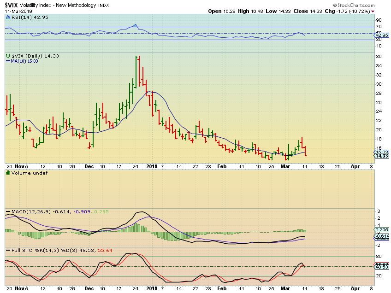Viewport: 391px width, 293px height.
Task: Click the 14.33 last-price tag on price axis
Action: pyautogui.click(x=381, y=156)
